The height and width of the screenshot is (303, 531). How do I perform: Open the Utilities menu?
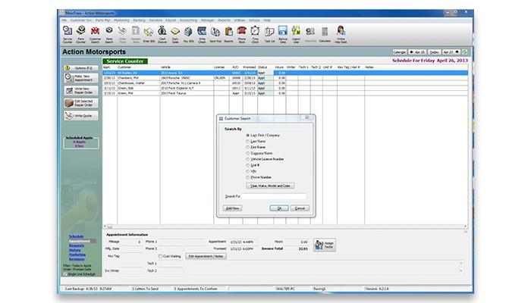[x=239, y=20]
